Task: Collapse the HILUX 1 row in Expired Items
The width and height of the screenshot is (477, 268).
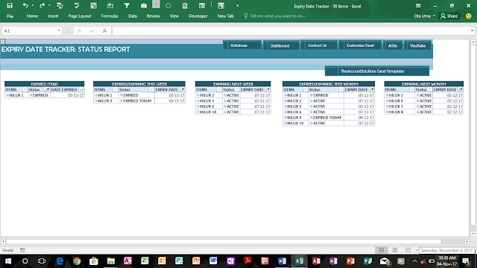Action: [7, 95]
